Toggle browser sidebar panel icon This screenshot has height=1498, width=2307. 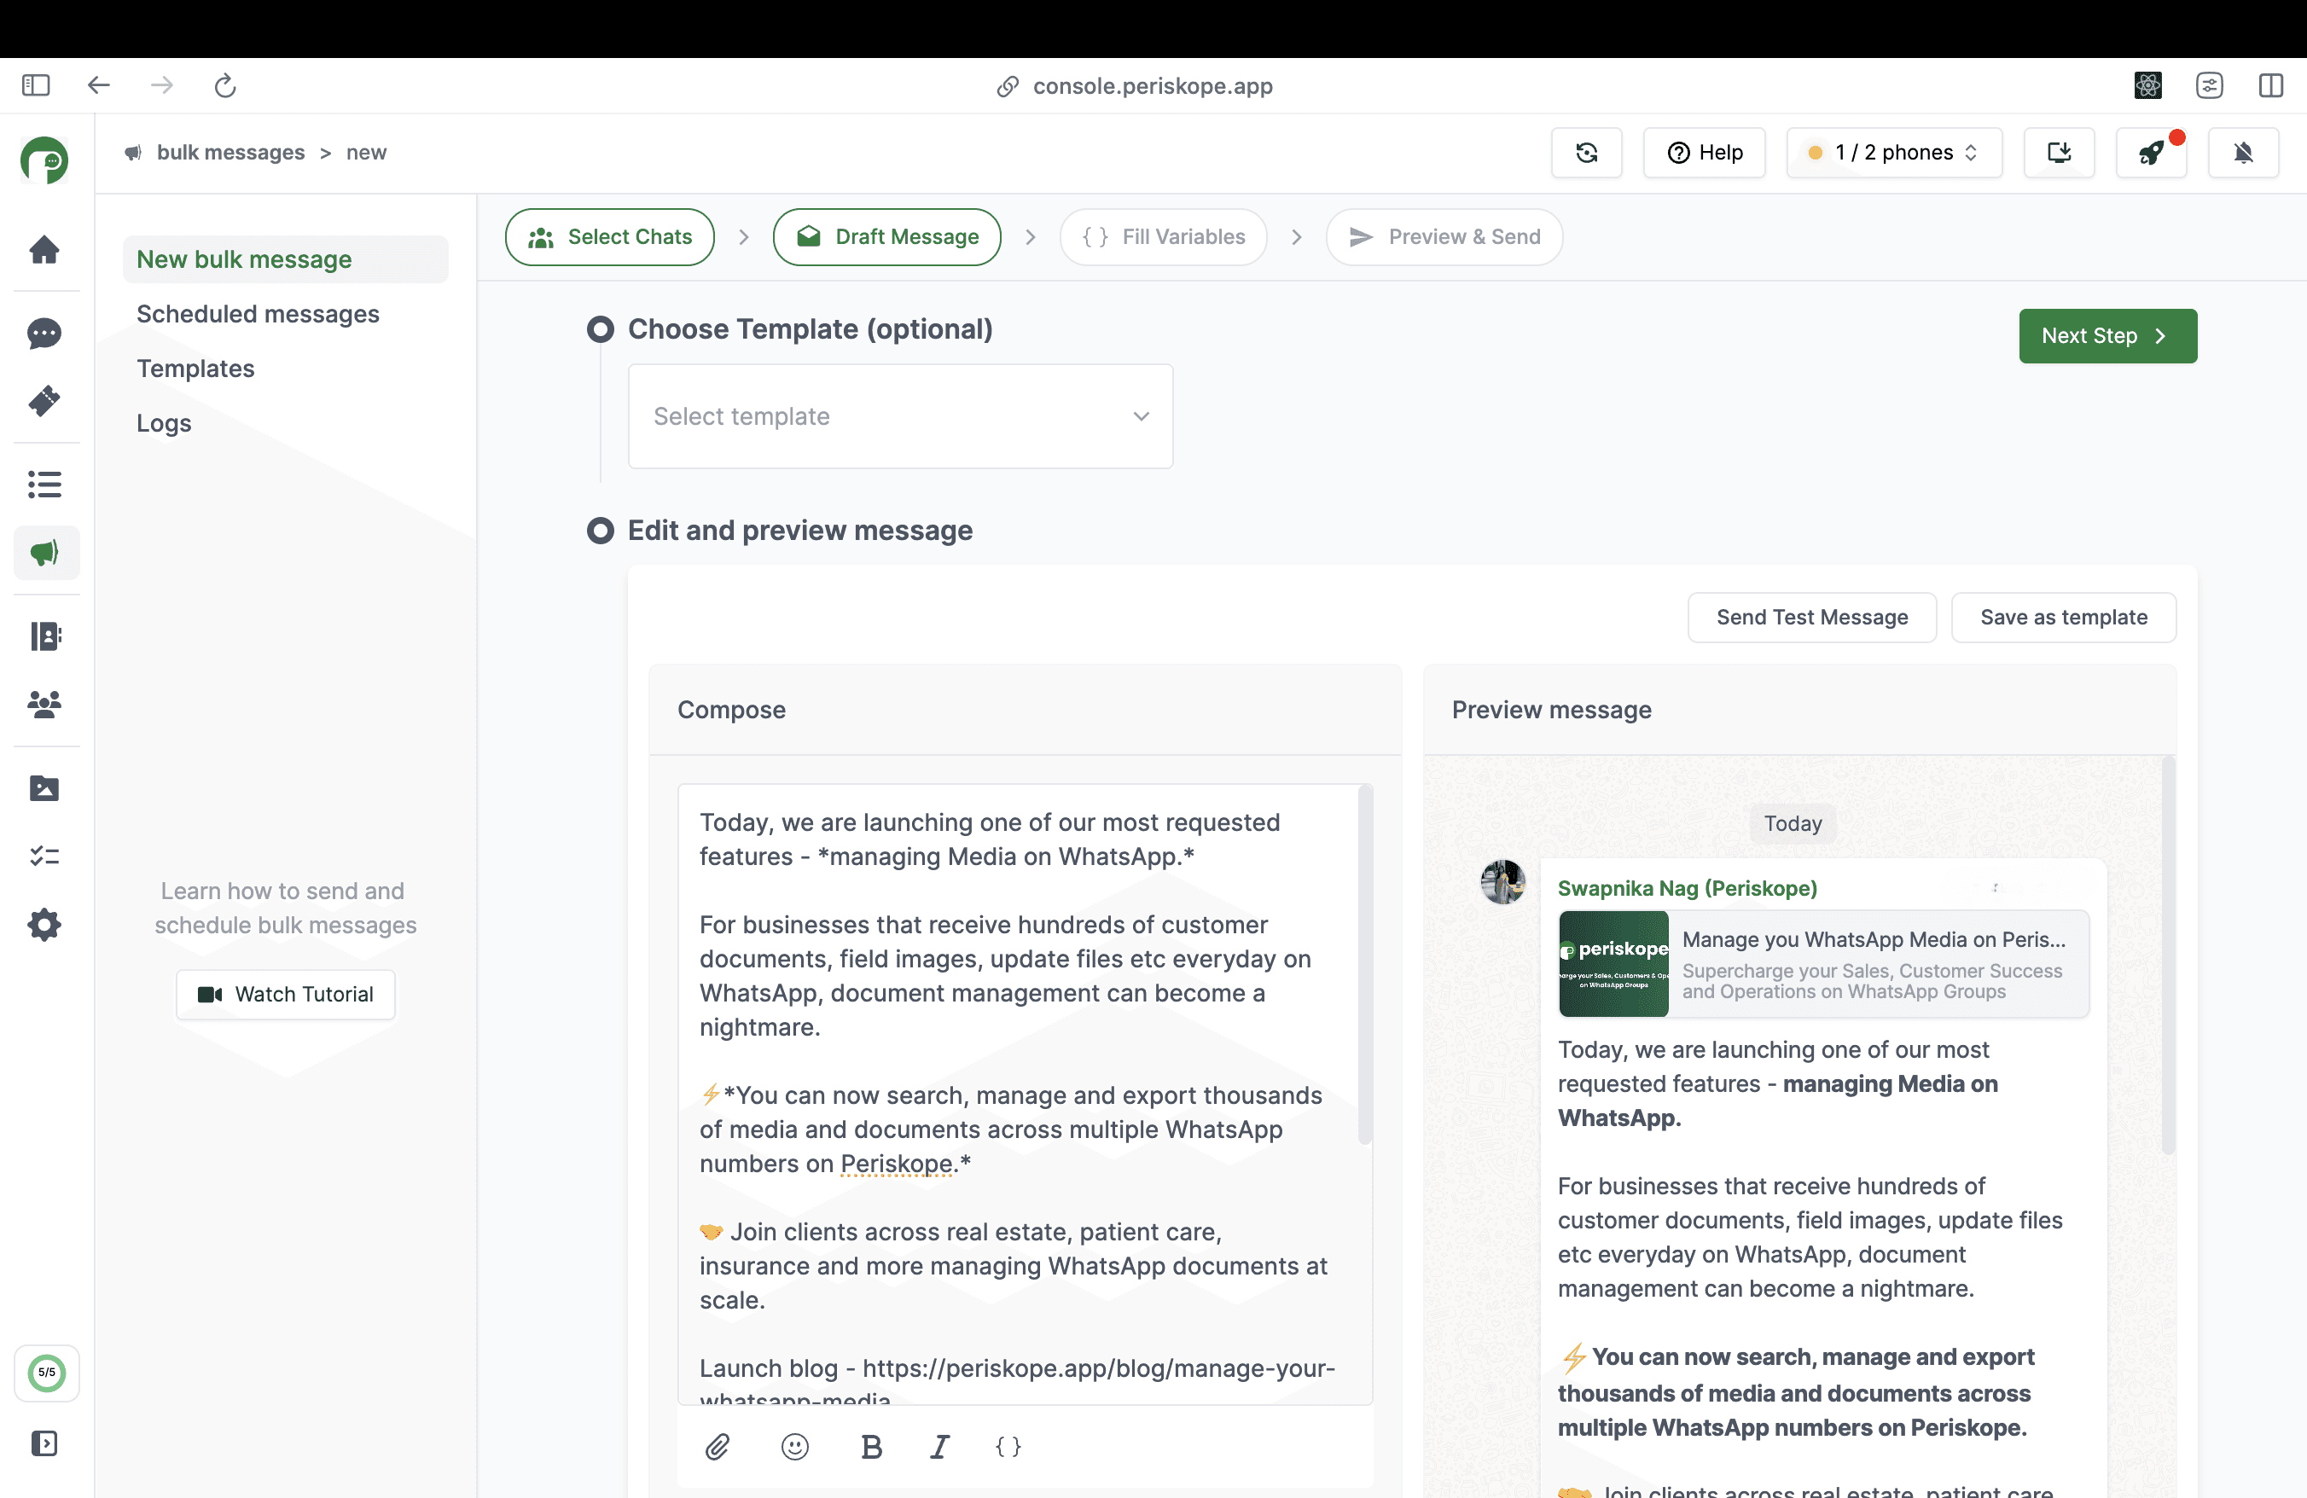36,85
